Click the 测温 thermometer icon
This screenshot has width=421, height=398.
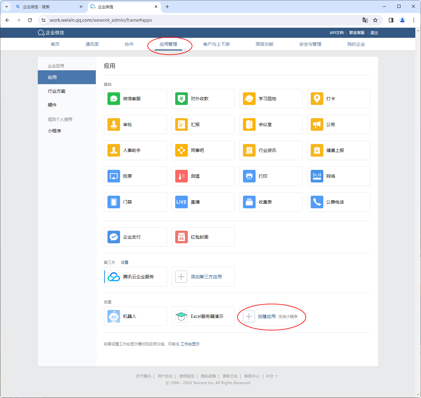[x=182, y=176]
